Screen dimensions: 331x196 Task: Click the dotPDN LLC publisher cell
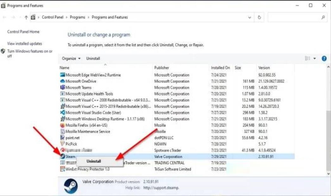(x=164, y=138)
